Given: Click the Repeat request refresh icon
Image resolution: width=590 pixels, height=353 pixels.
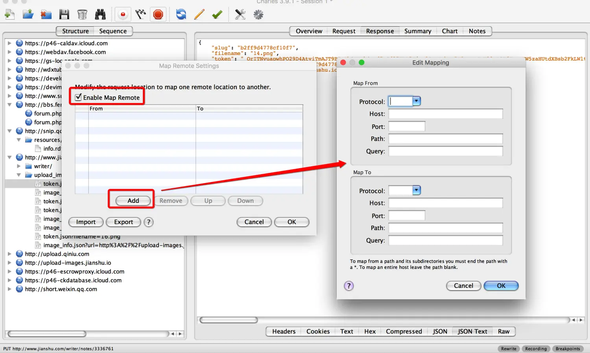Looking at the screenshot, I should 181,15.
